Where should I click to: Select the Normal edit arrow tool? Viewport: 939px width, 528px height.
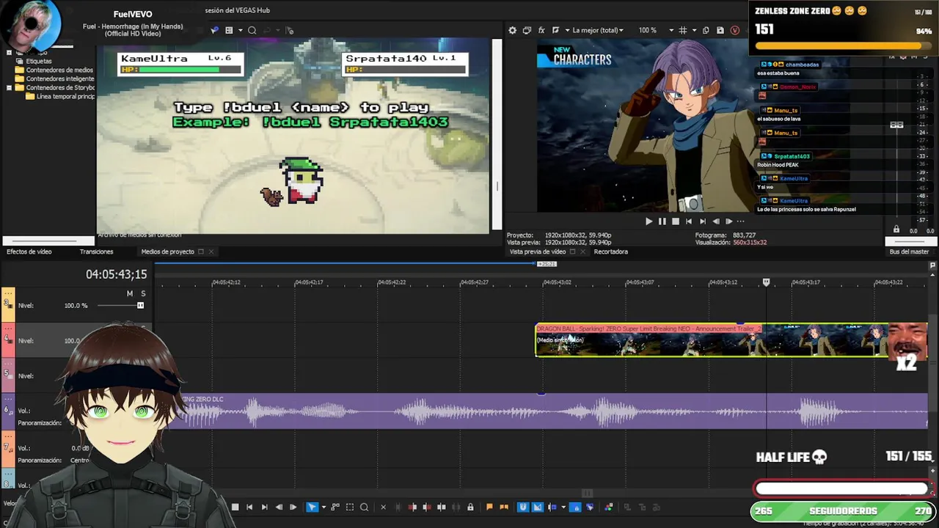[312, 507]
